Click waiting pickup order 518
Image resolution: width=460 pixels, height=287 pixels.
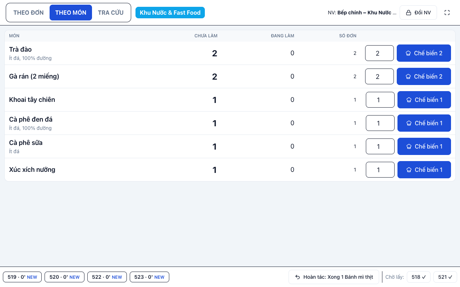(419, 277)
